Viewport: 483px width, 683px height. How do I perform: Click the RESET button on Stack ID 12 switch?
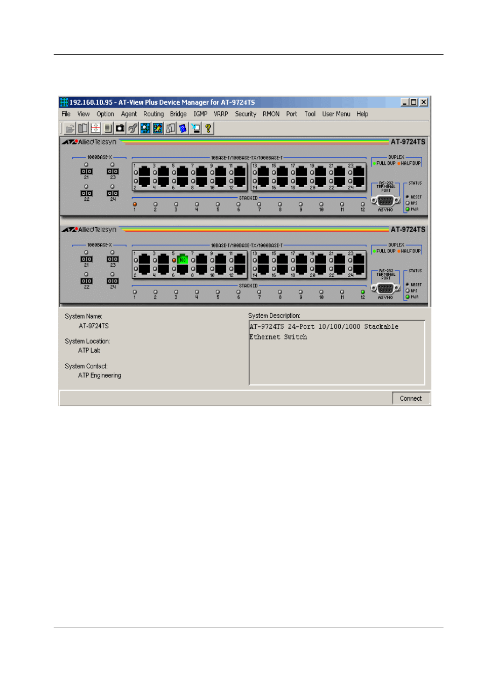tap(408, 284)
